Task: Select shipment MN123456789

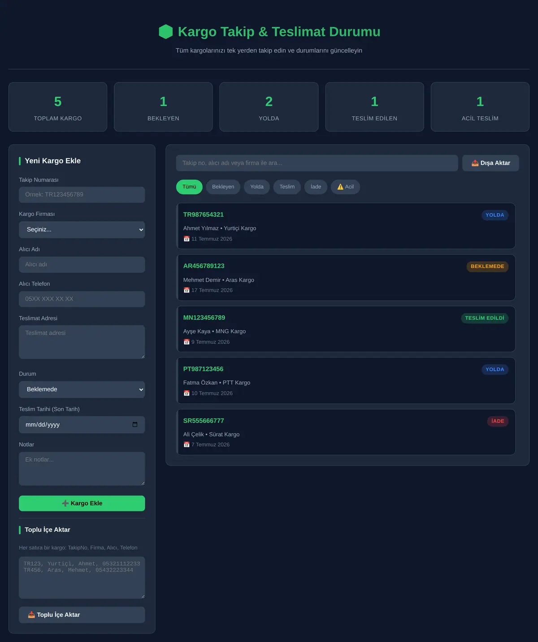Action: [346, 329]
